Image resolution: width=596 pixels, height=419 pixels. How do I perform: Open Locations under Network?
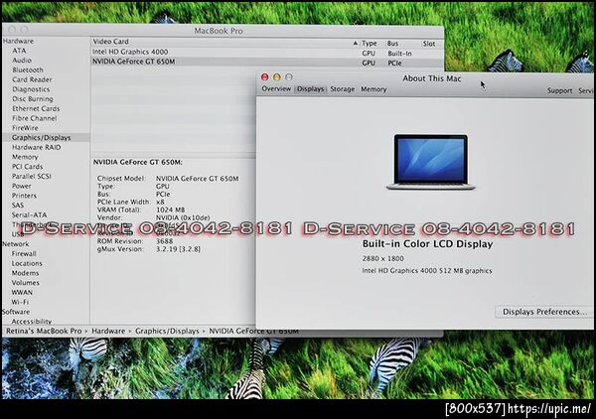tap(27, 263)
